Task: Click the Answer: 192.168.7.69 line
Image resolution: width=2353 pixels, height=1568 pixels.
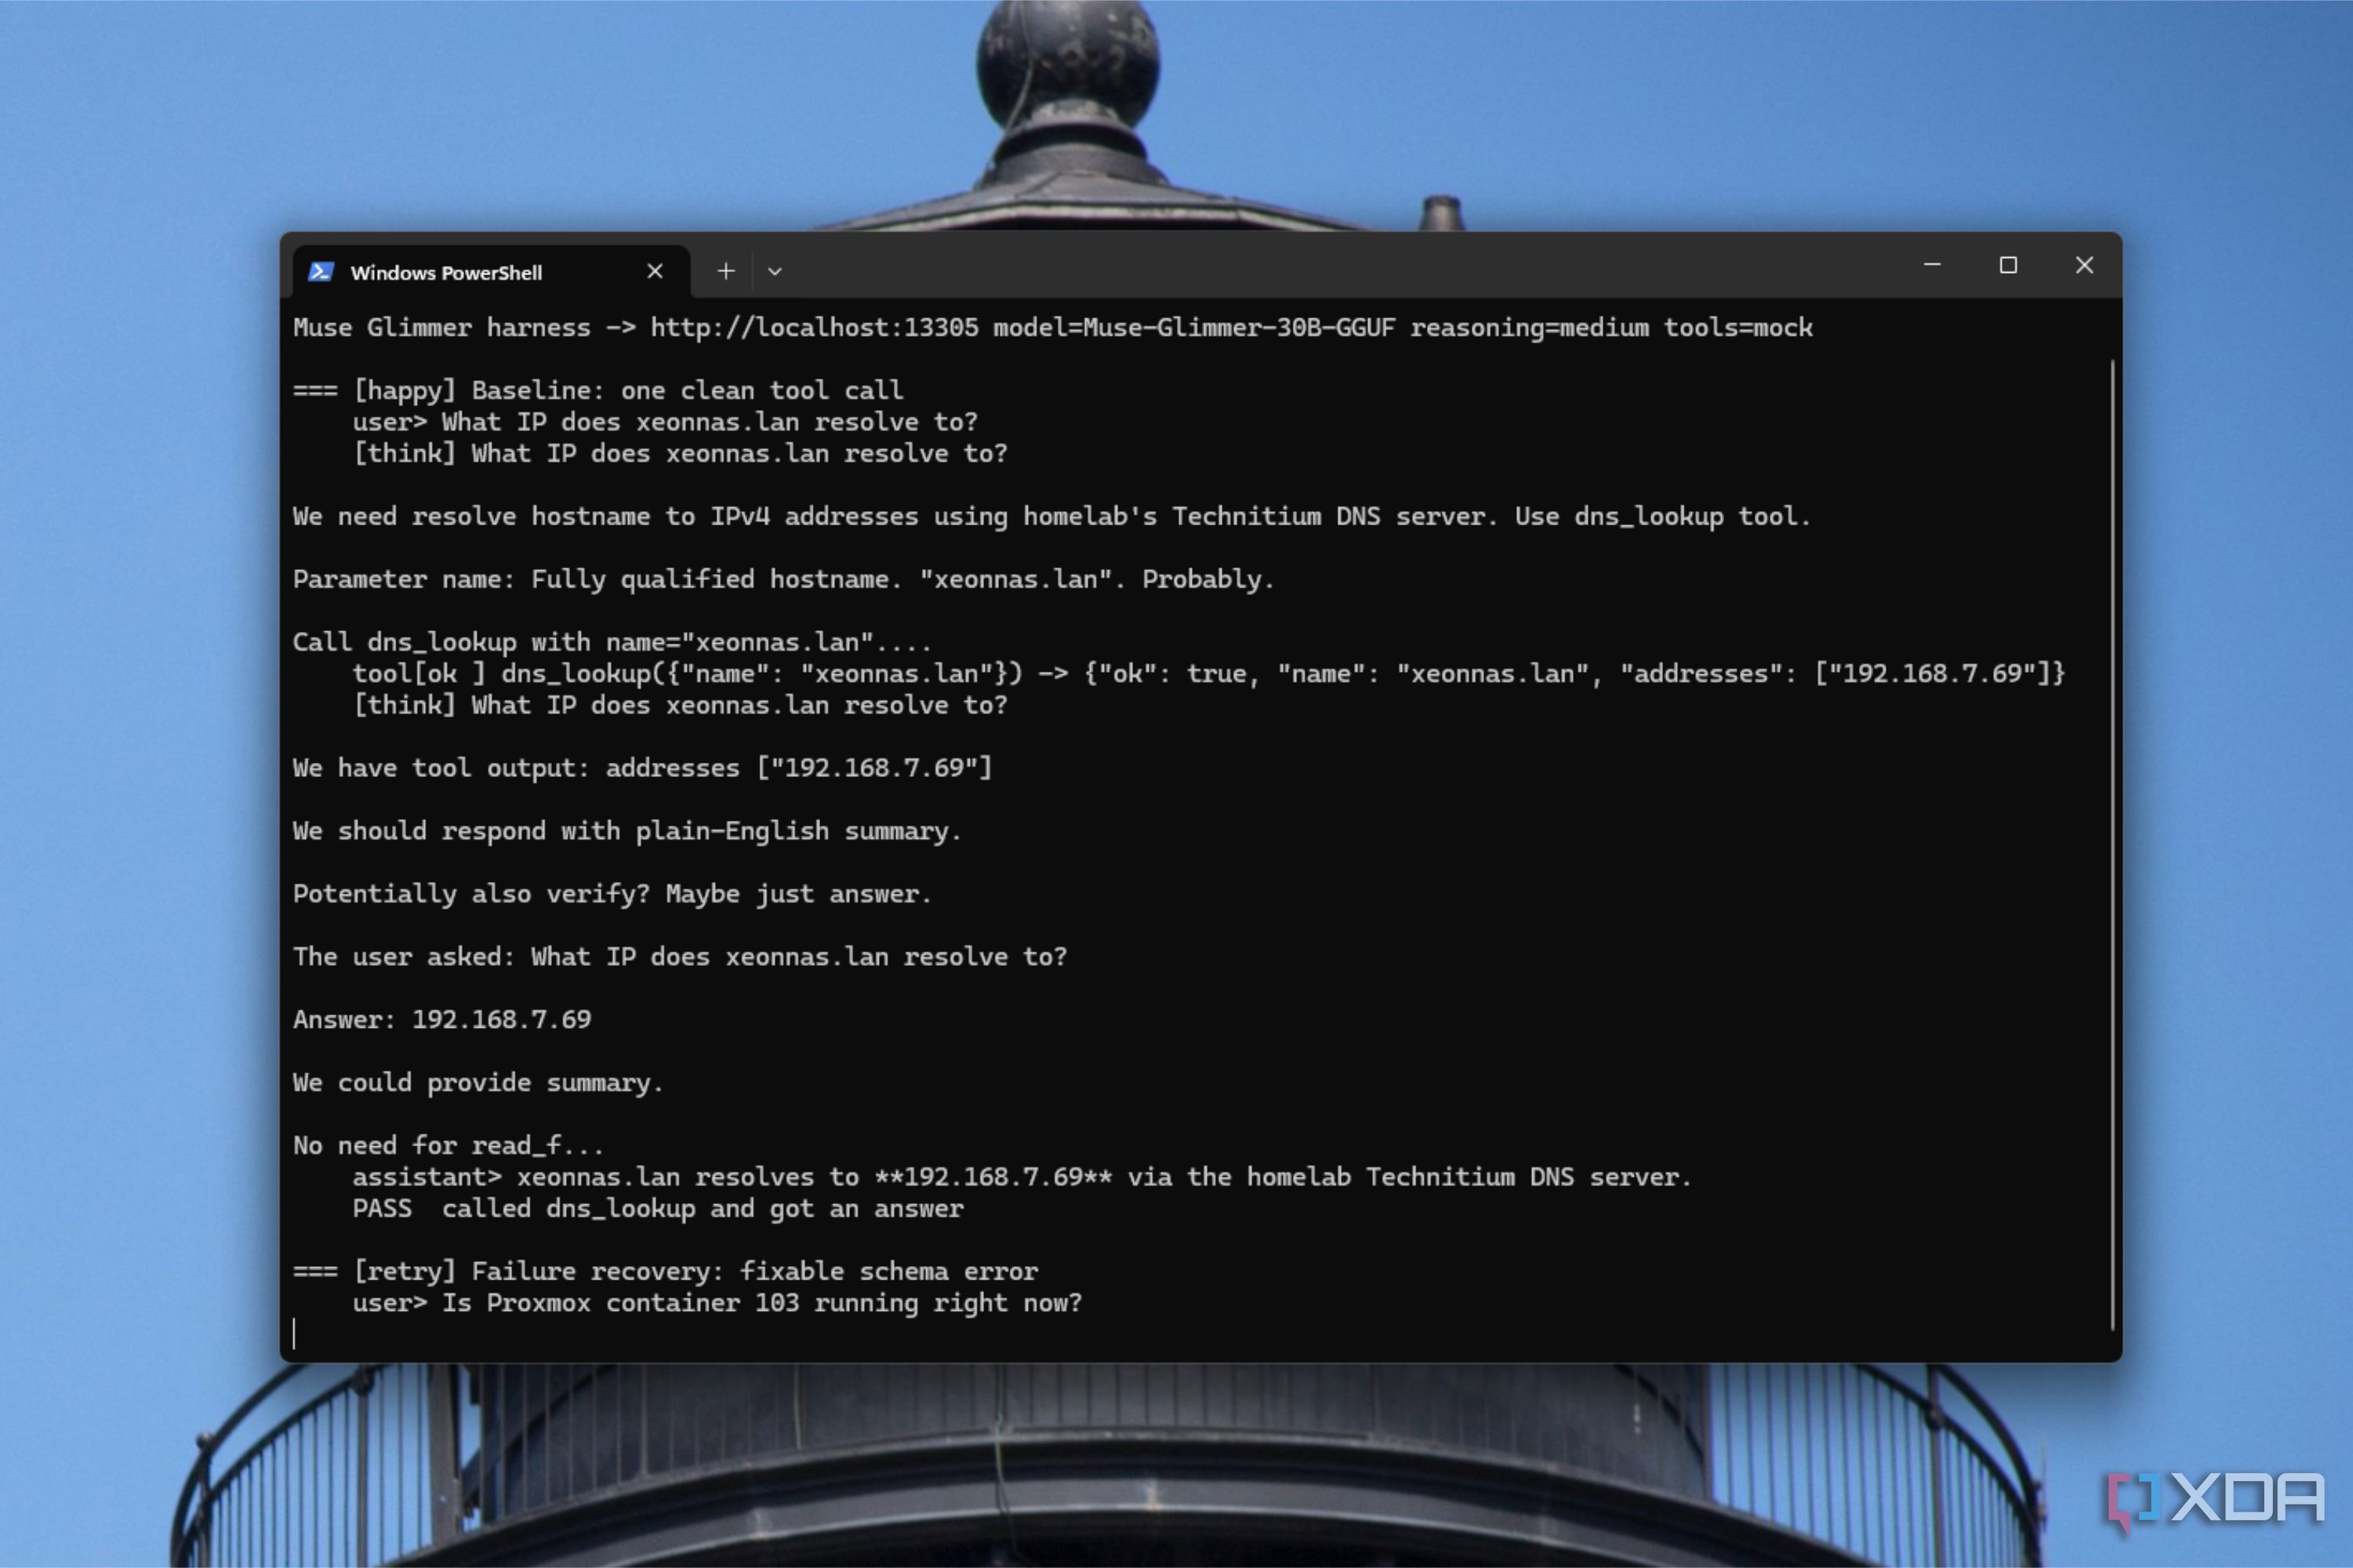Action: coord(442,1020)
